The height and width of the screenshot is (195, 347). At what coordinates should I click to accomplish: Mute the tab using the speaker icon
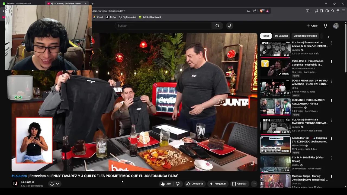coord(52,4)
